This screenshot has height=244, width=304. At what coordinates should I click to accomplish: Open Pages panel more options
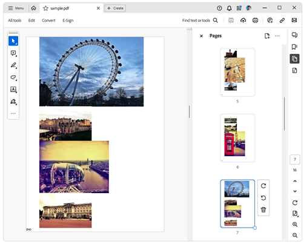point(277,36)
